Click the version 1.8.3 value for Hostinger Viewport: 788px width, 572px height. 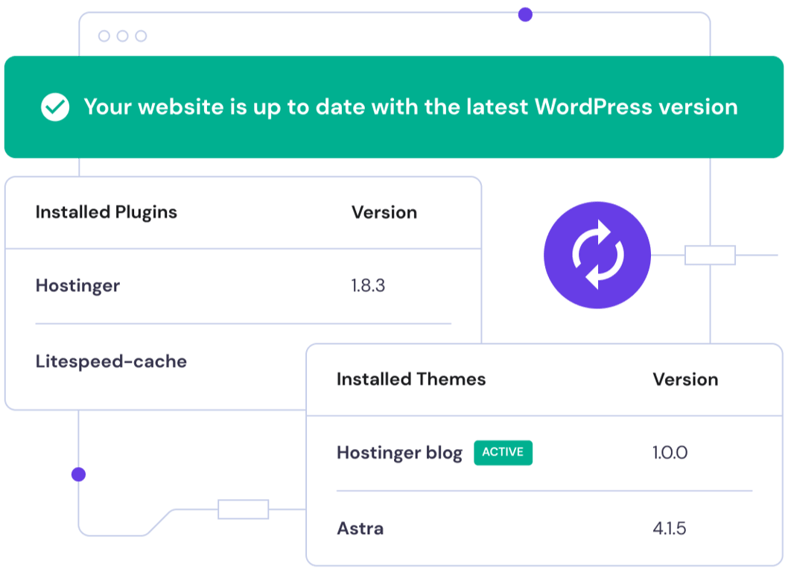(368, 286)
